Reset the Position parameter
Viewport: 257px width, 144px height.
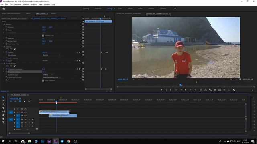click(x=83, y=27)
